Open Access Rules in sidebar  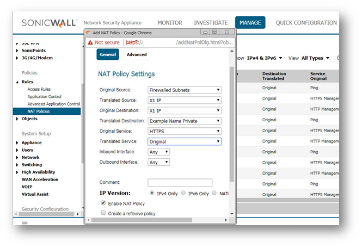39,89
